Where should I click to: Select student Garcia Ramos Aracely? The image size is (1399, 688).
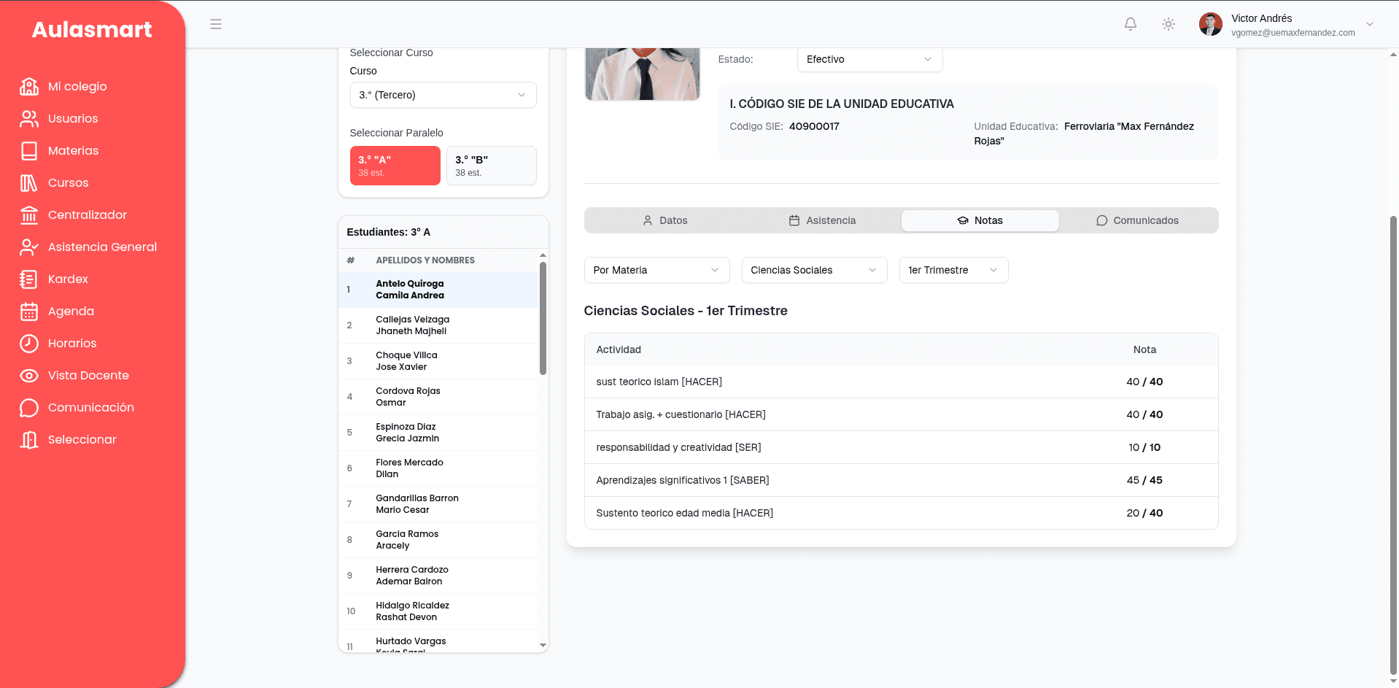coord(438,540)
